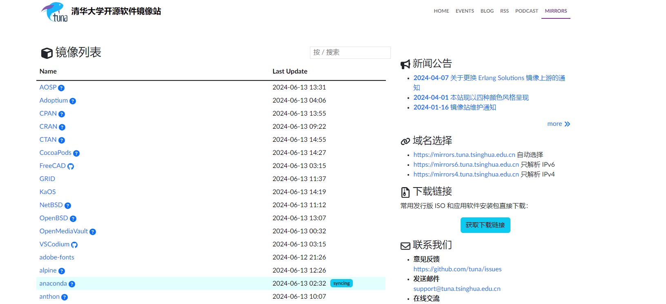Open GitHub icon next to VSCodium

[74, 245]
